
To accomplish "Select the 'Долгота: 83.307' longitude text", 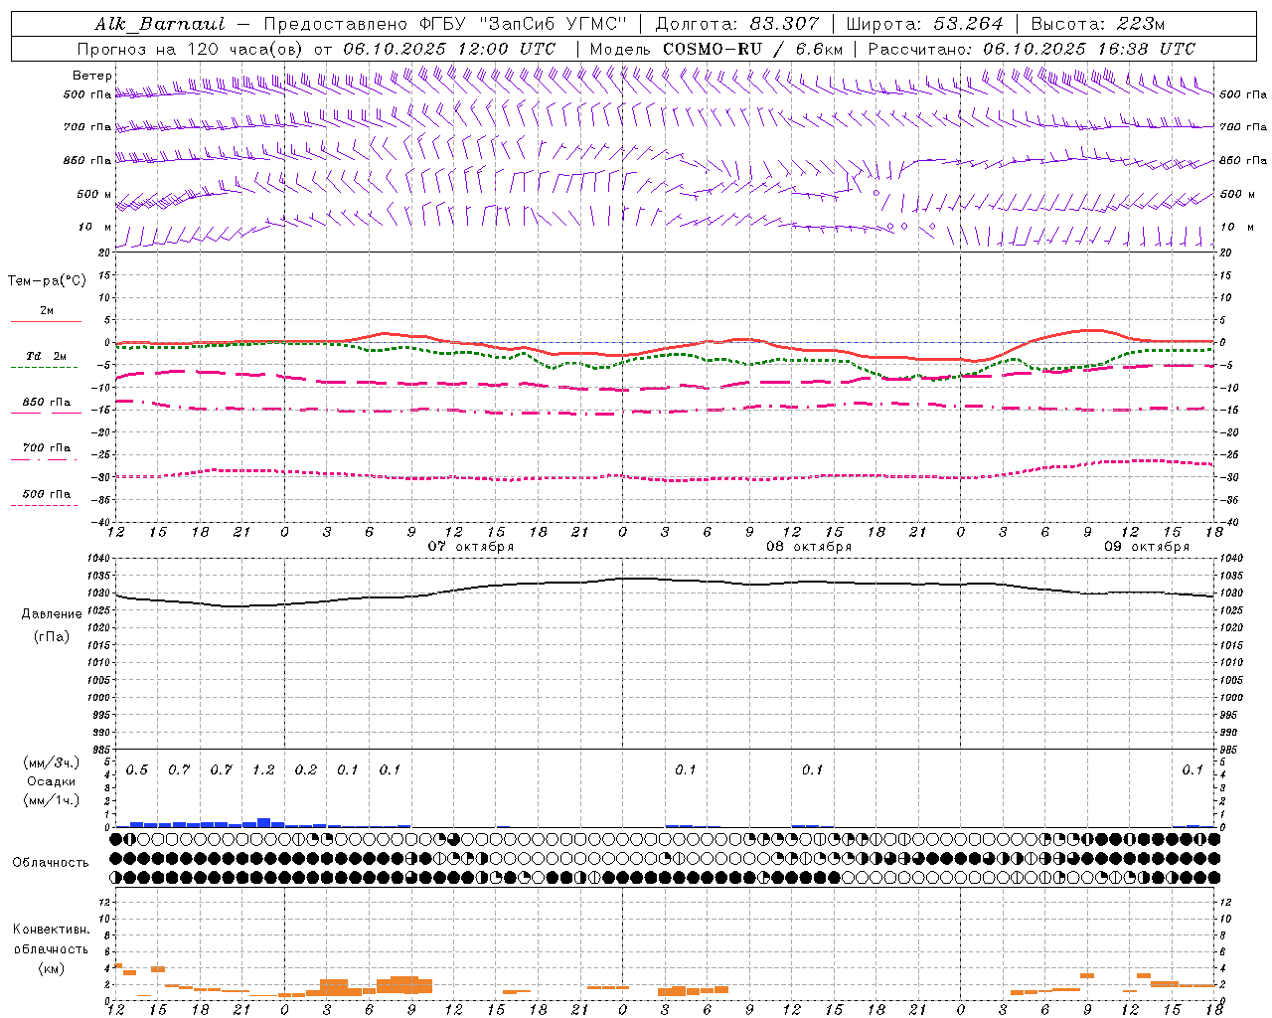I will click(737, 24).
